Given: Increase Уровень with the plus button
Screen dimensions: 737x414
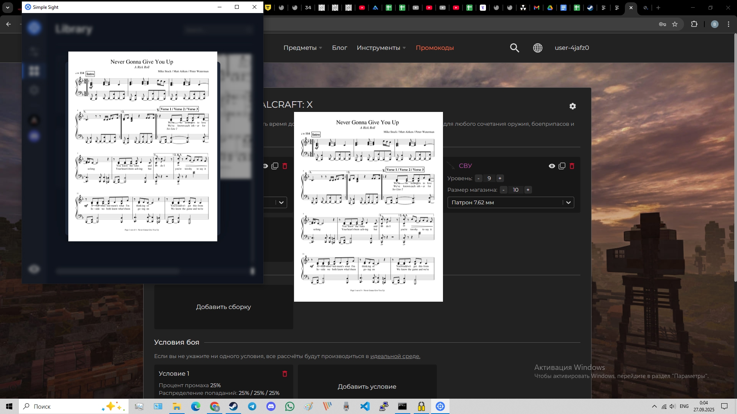Looking at the screenshot, I should (x=500, y=178).
